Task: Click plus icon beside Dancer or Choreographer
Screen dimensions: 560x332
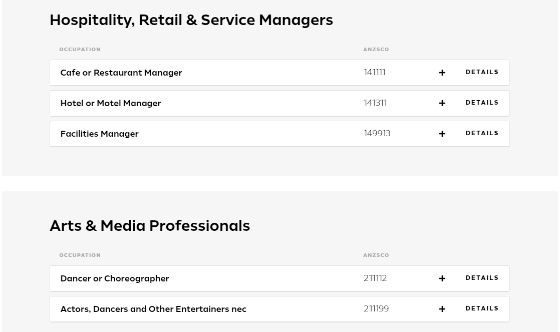Action: pyautogui.click(x=442, y=278)
